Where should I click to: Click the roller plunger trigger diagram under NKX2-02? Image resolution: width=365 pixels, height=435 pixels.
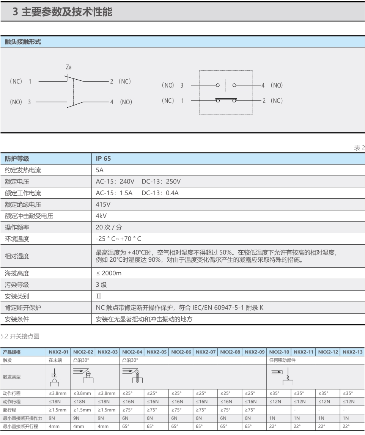click(x=83, y=375)
